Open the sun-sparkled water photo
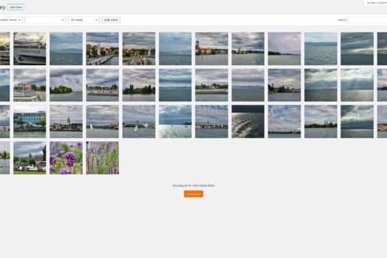Image resolution: width=387 pixels, height=258 pixels. click(175, 121)
